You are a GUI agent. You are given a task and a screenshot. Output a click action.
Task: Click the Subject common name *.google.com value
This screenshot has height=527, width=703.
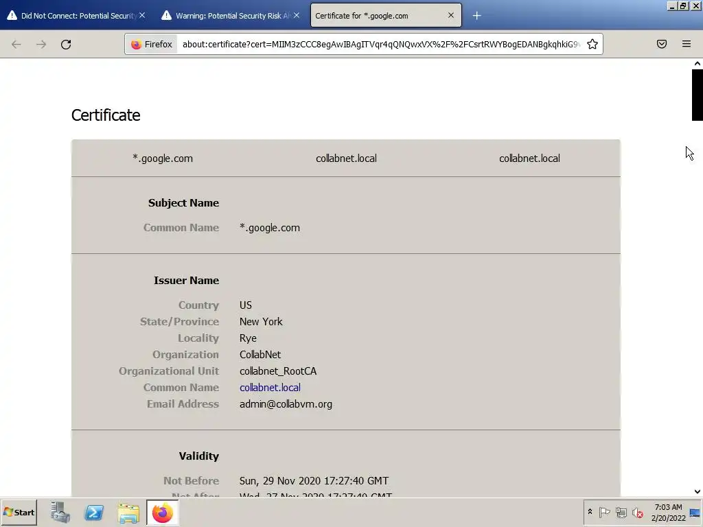[270, 228]
